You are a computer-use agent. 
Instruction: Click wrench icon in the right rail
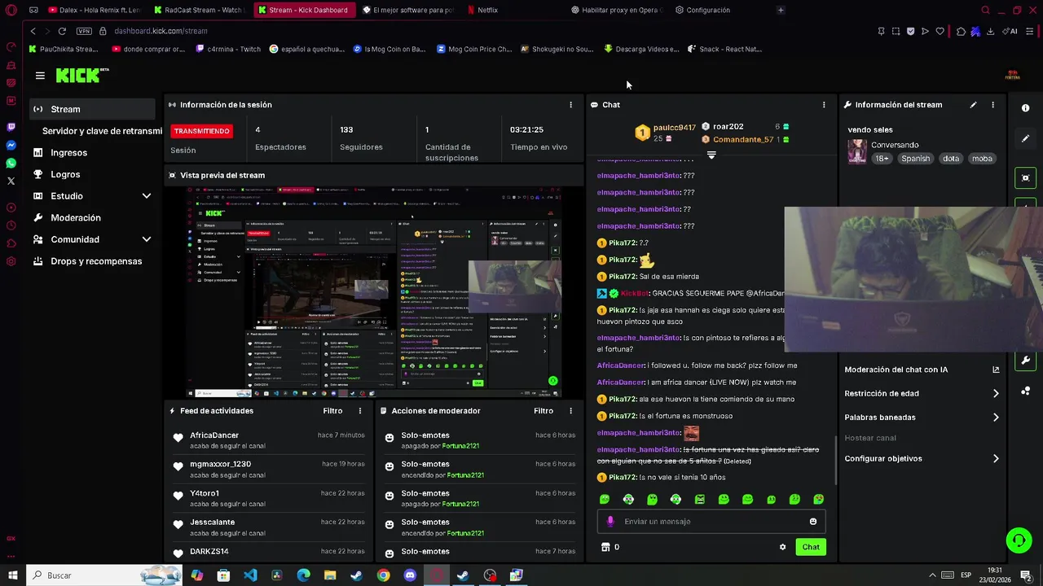[x=1025, y=360]
